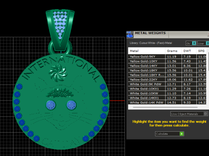Select the Metal column header
The width and height of the screenshot is (209, 156).
click(x=147, y=51)
